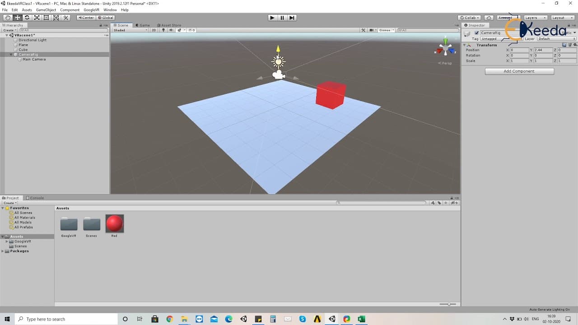The width and height of the screenshot is (578, 325).
Task: Switch to the Game tab
Action: click(x=142, y=25)
